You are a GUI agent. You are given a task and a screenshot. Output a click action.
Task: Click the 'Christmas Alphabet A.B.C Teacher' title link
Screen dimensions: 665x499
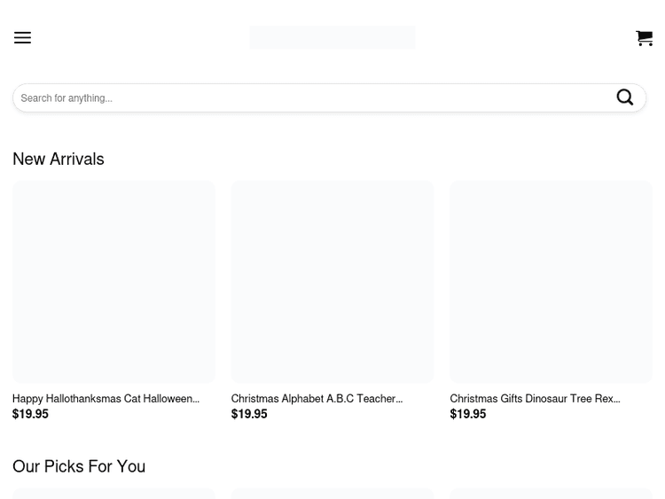(x=315, y=399)
